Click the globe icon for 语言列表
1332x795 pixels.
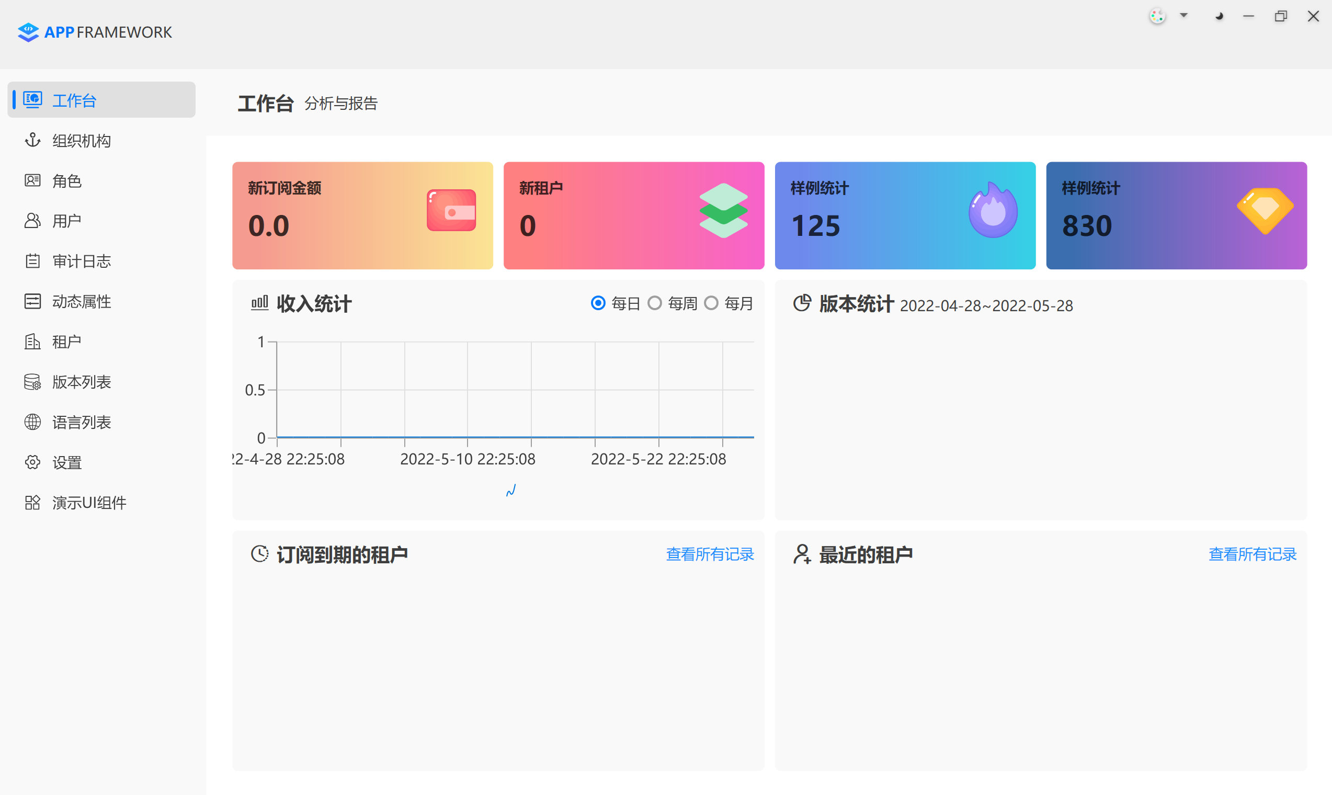[x=32, y=422]
